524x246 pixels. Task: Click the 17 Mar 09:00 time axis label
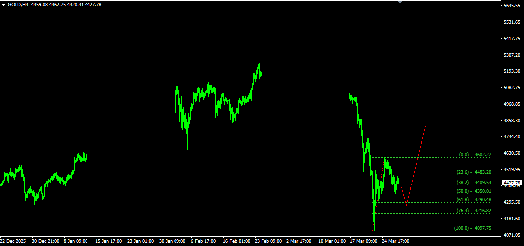(363, 241)
